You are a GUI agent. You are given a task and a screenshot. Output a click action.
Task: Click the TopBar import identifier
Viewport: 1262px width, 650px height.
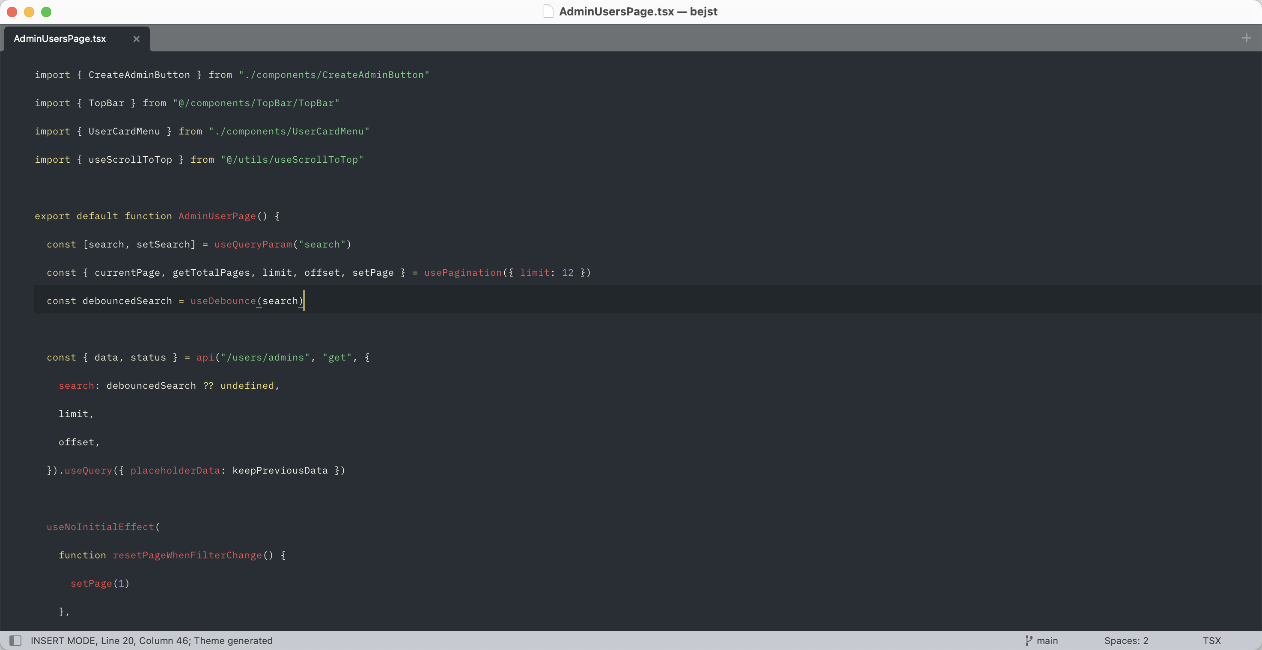click(x=106, y=103)
